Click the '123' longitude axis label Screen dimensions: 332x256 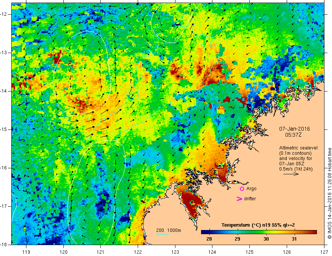coord(175,252)
